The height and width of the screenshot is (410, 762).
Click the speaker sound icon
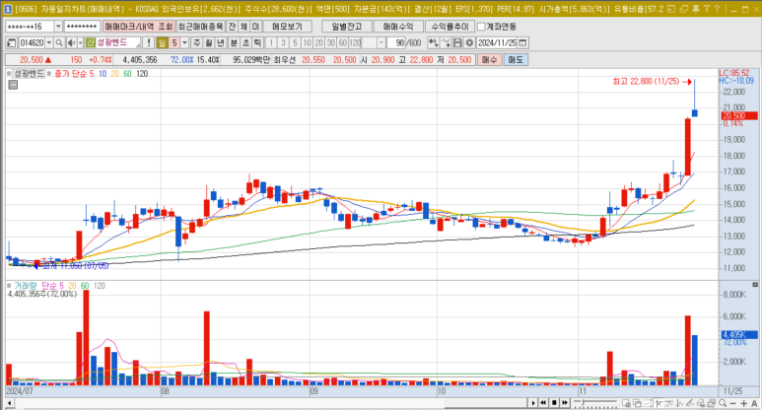(x=71, y=42)
